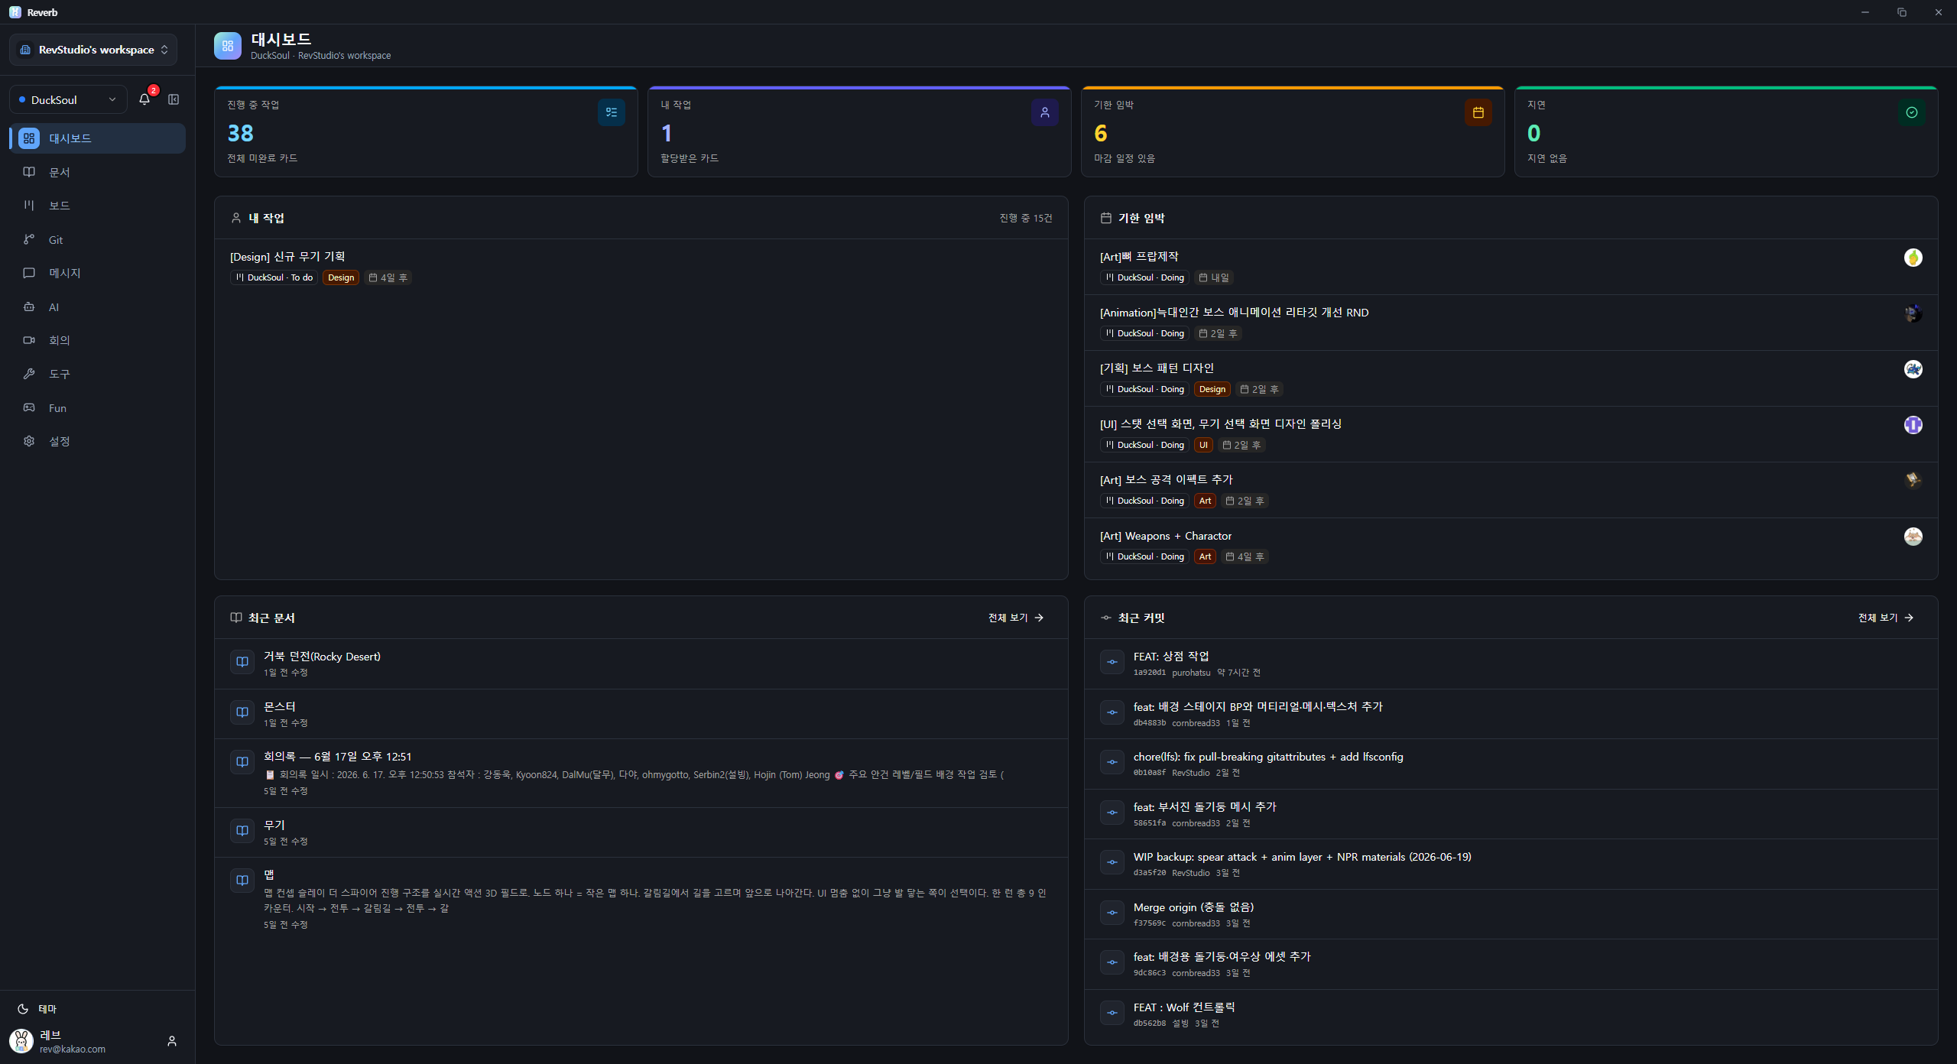Click the 기한 임박 calendar card icon
Image resolution: width=1957 pixels, height=1064 pixels.
(x=1478, y=112)
